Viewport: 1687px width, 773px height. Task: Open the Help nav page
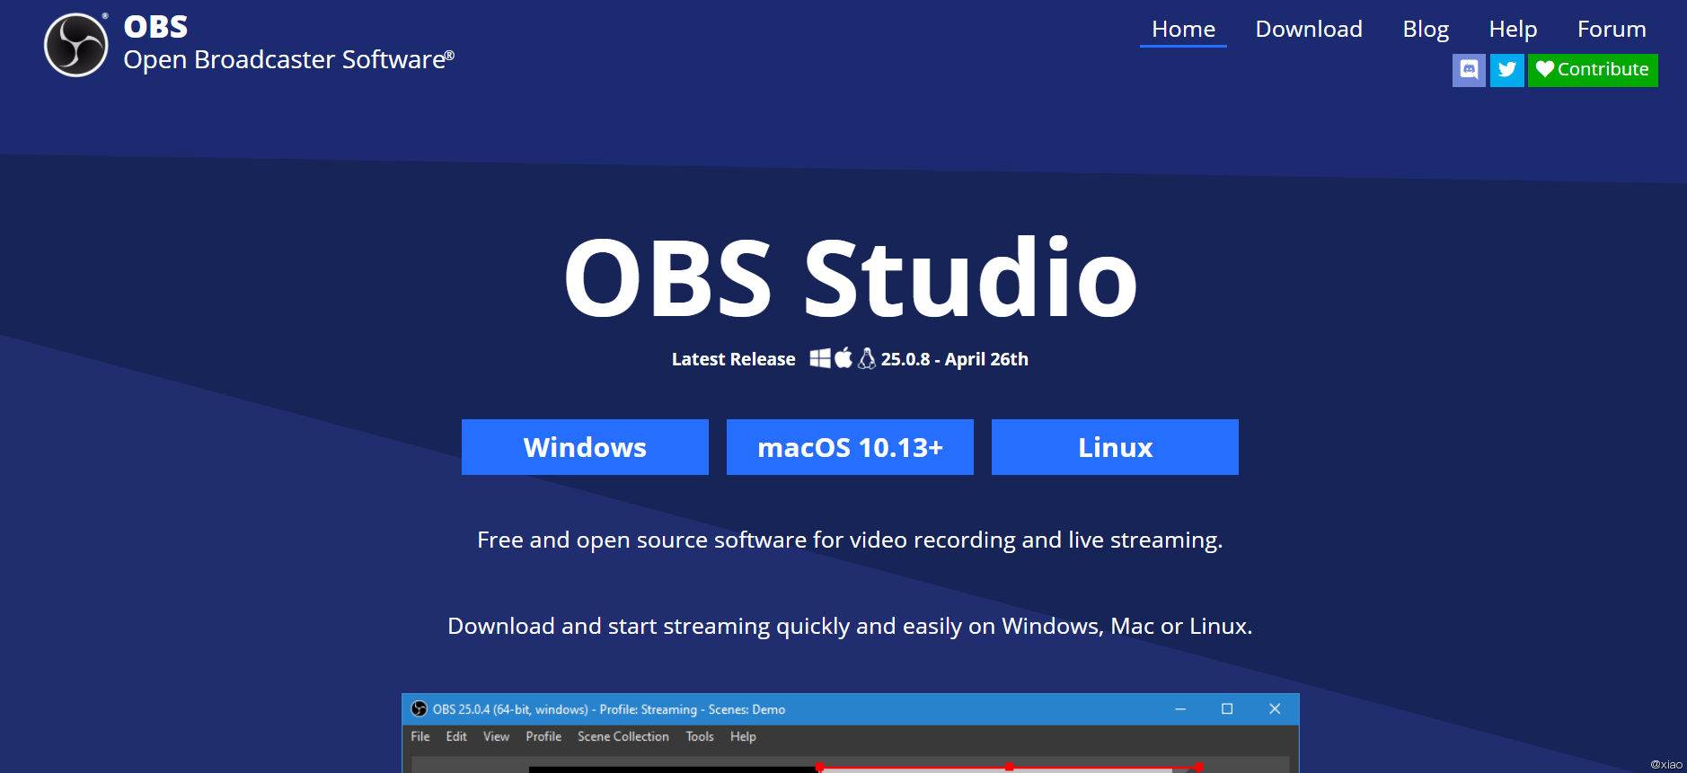point(1513,30)
